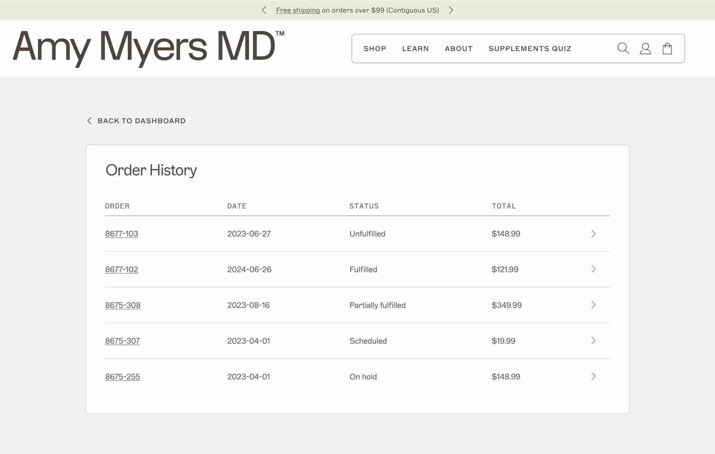The width and height of the screenshot is (715, 454).
Task: Open the shopping bag cart icon
Action: point(667,49)
